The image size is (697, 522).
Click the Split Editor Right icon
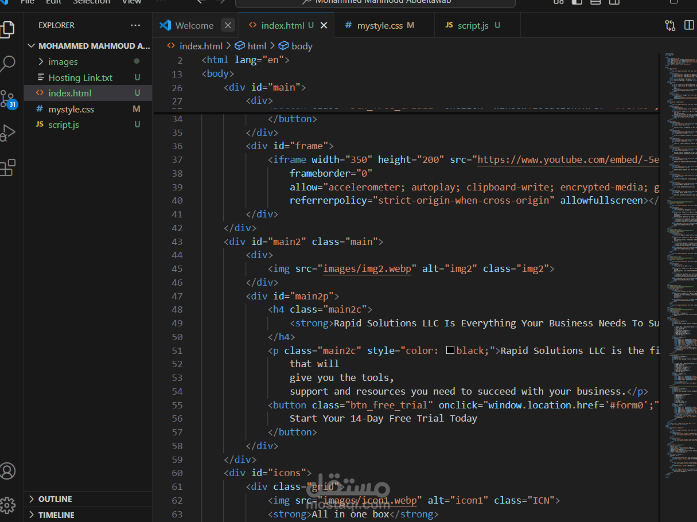(689, 25)
